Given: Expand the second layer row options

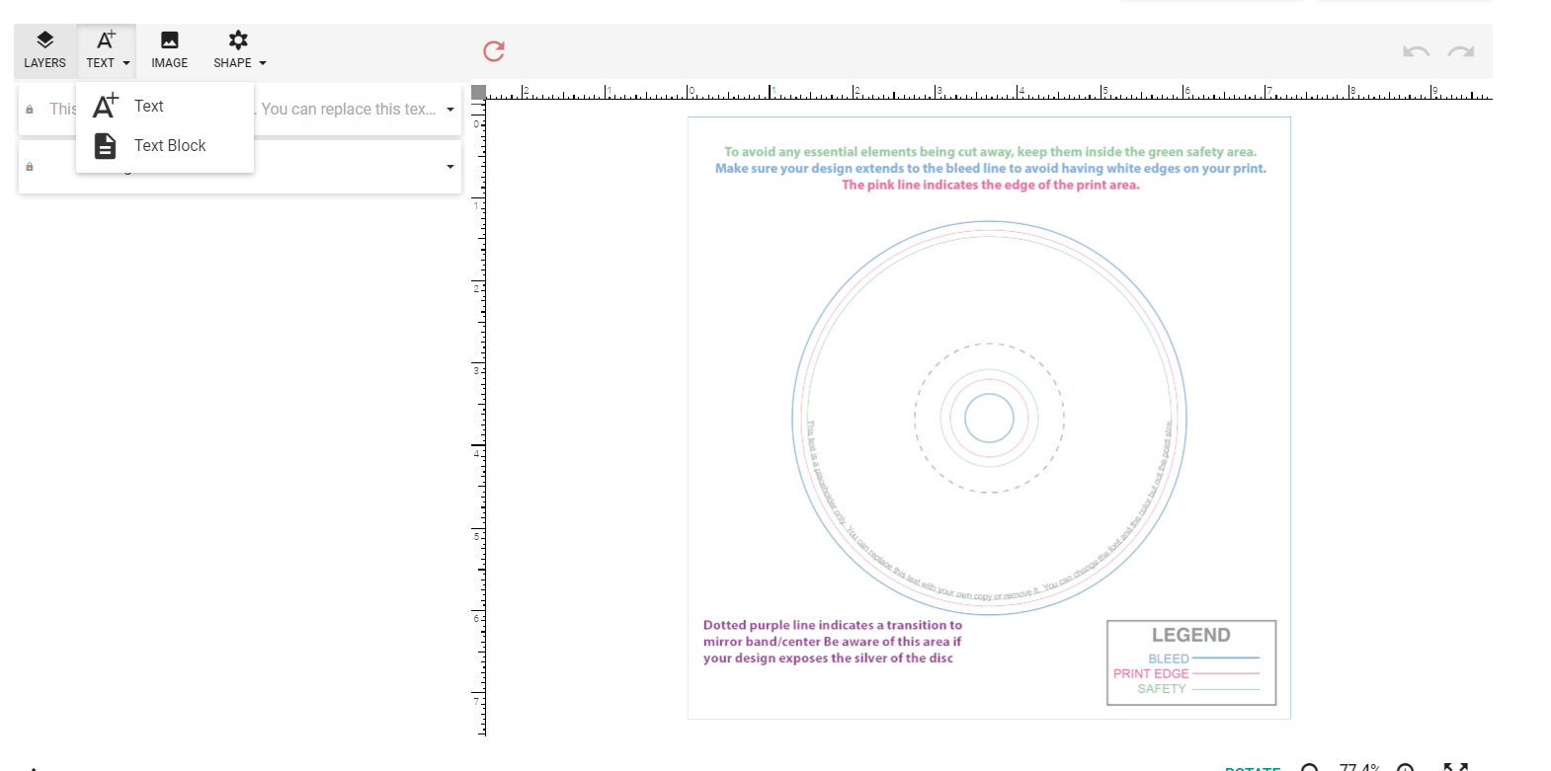Looking at the screenshot, I should [450, 167].
